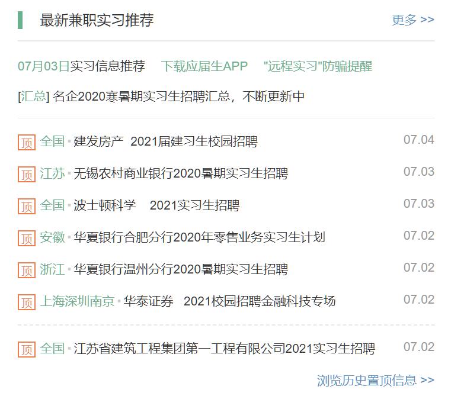Open 浏览历史置顶信息 >> link
Image resolution: width=451 pixels, height=396 pixels.
point(376,380)
